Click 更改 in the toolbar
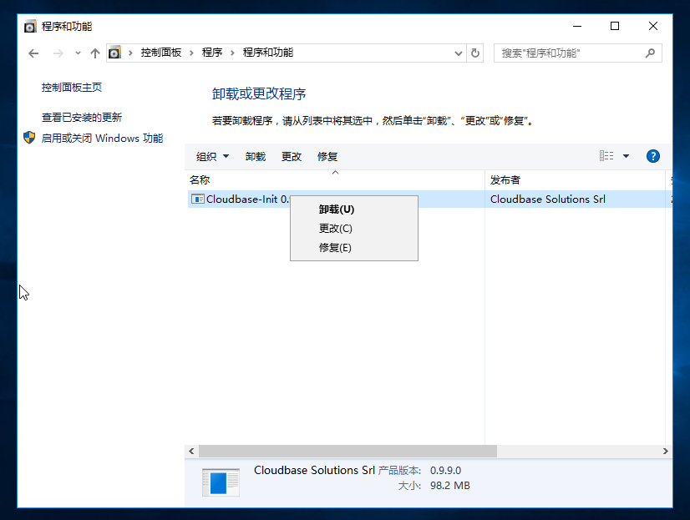Screen dimensions: 690x520 (292, 156)
